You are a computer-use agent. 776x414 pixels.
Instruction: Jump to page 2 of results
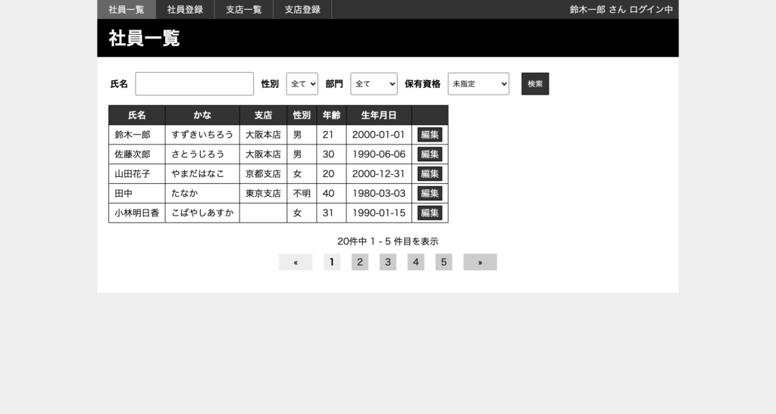point(360,263)
